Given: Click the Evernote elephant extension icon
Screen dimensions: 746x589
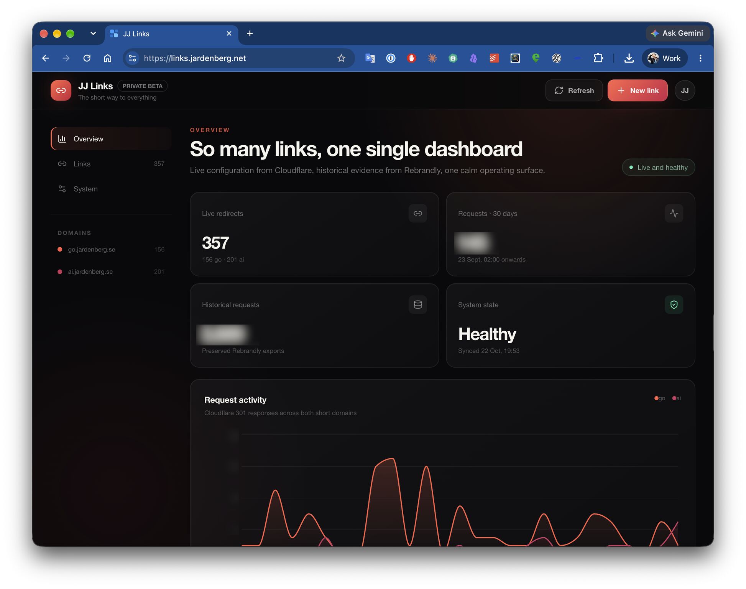Looking at the screenshot, I should [x=536, y=58].
